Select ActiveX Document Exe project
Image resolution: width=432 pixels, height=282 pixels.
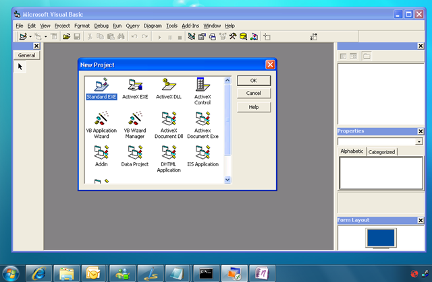click(x=202, y=125)
